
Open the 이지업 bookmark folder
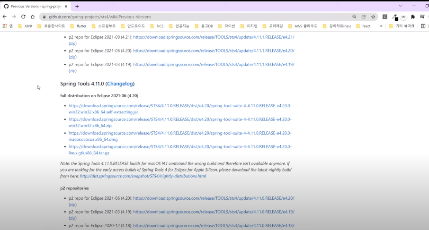click(x=249, y=26)
